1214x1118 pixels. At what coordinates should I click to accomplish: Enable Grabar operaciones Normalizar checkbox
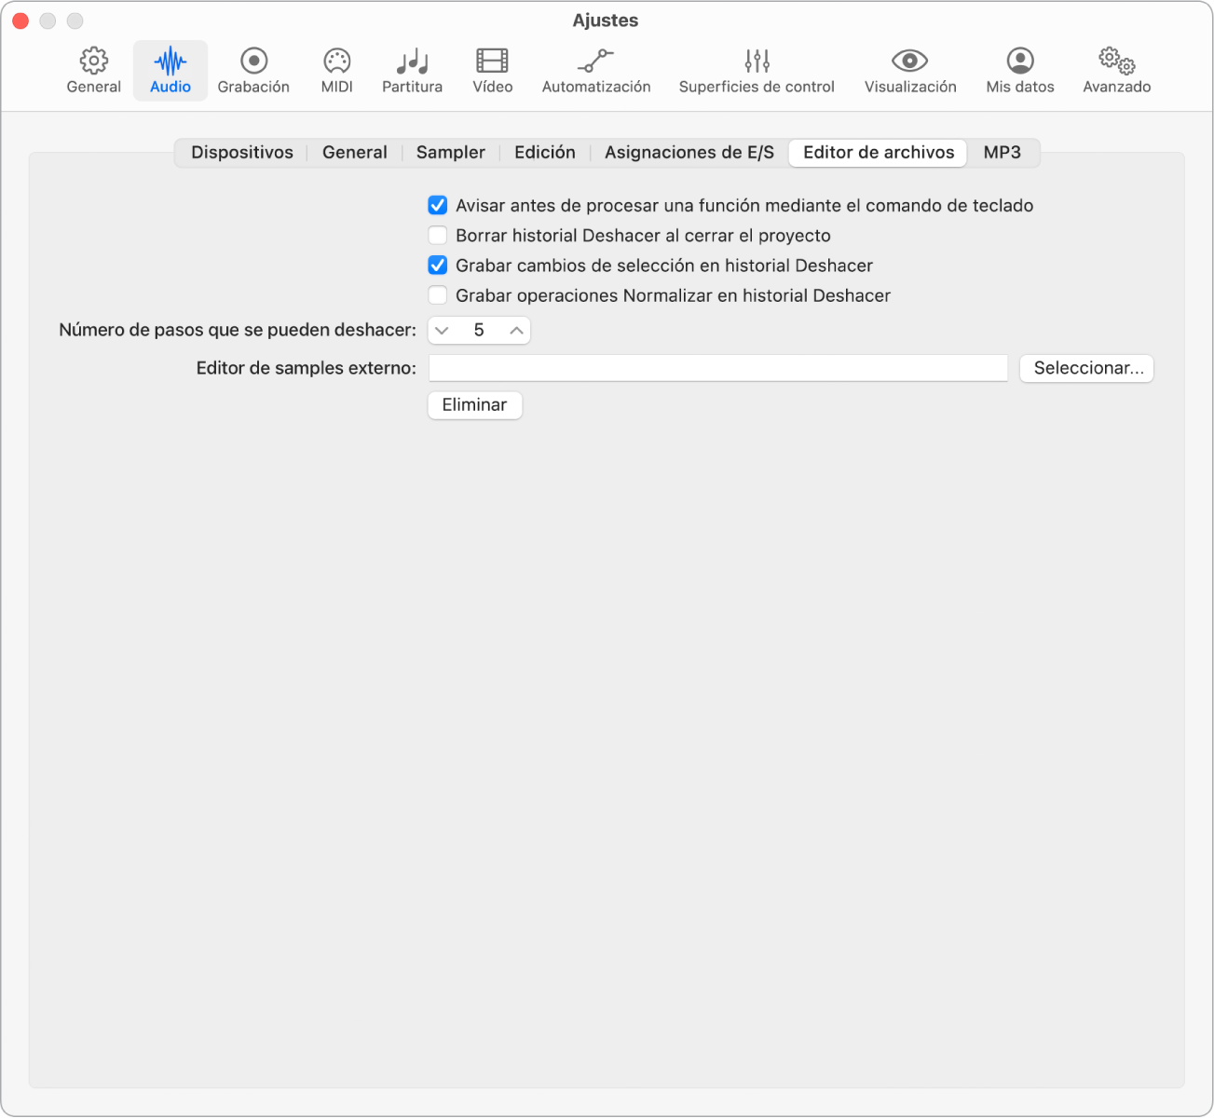coord(438,295)
